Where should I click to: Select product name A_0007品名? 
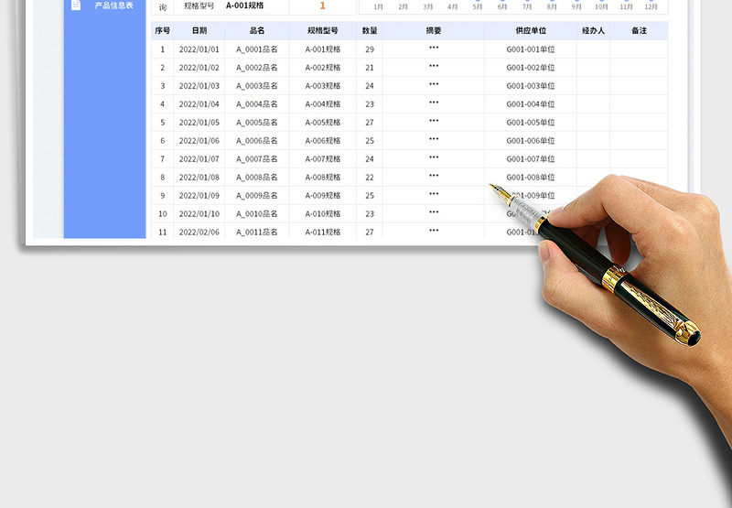257,159
